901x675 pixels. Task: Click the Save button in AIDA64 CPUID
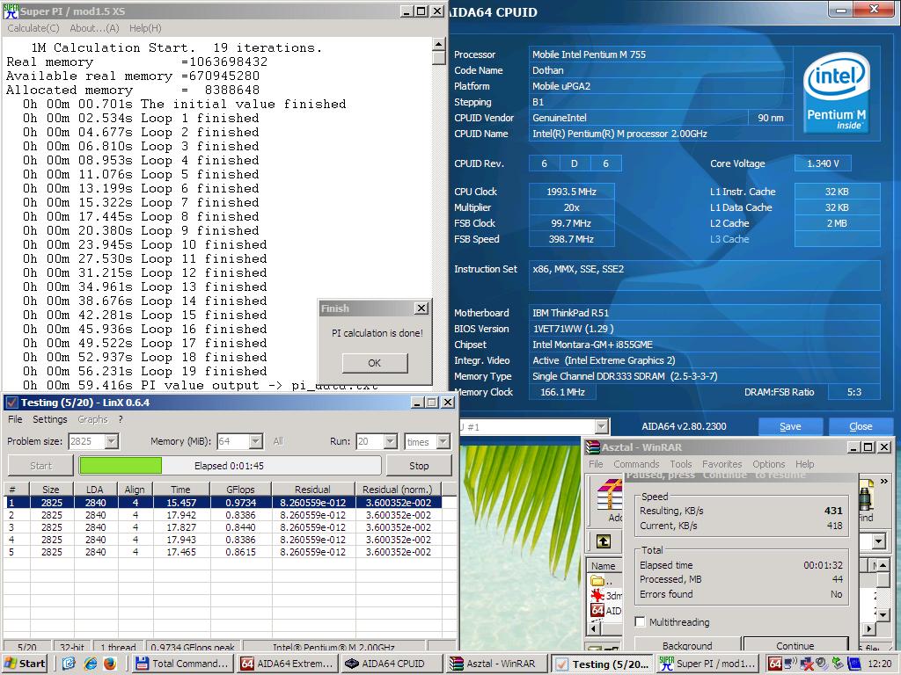tap(791, 426)
